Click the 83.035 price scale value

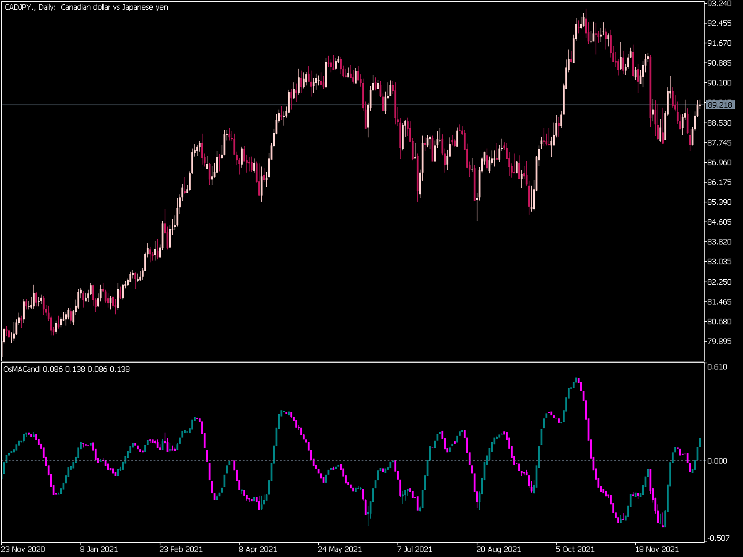(719, 262)
